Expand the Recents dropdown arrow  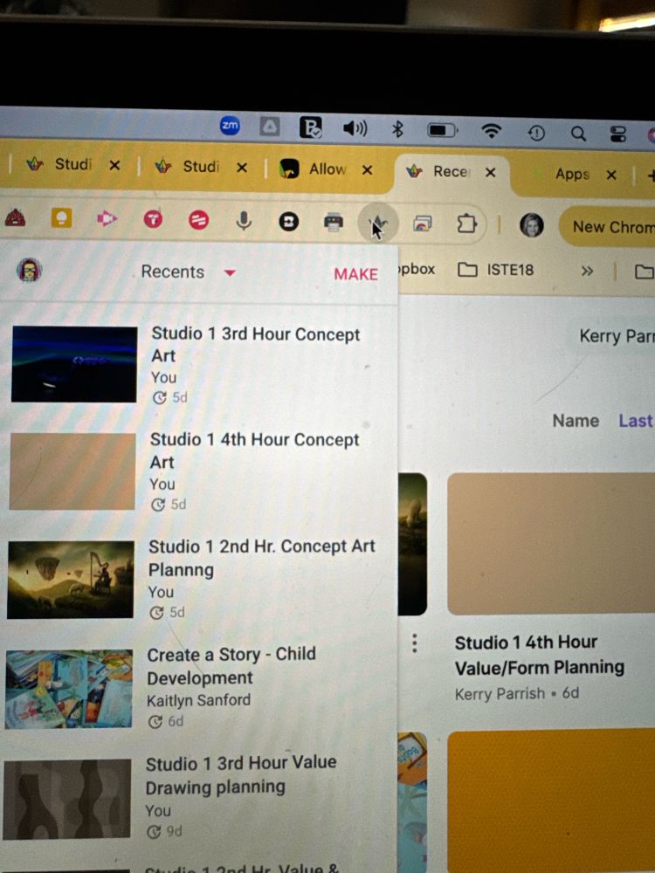[230, 272]
